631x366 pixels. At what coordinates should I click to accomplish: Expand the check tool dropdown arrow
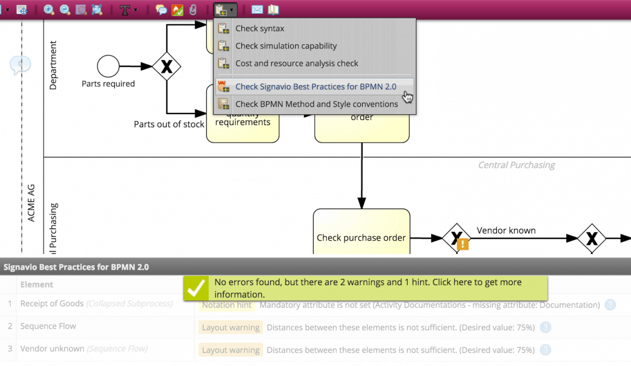tap(232, 10)
